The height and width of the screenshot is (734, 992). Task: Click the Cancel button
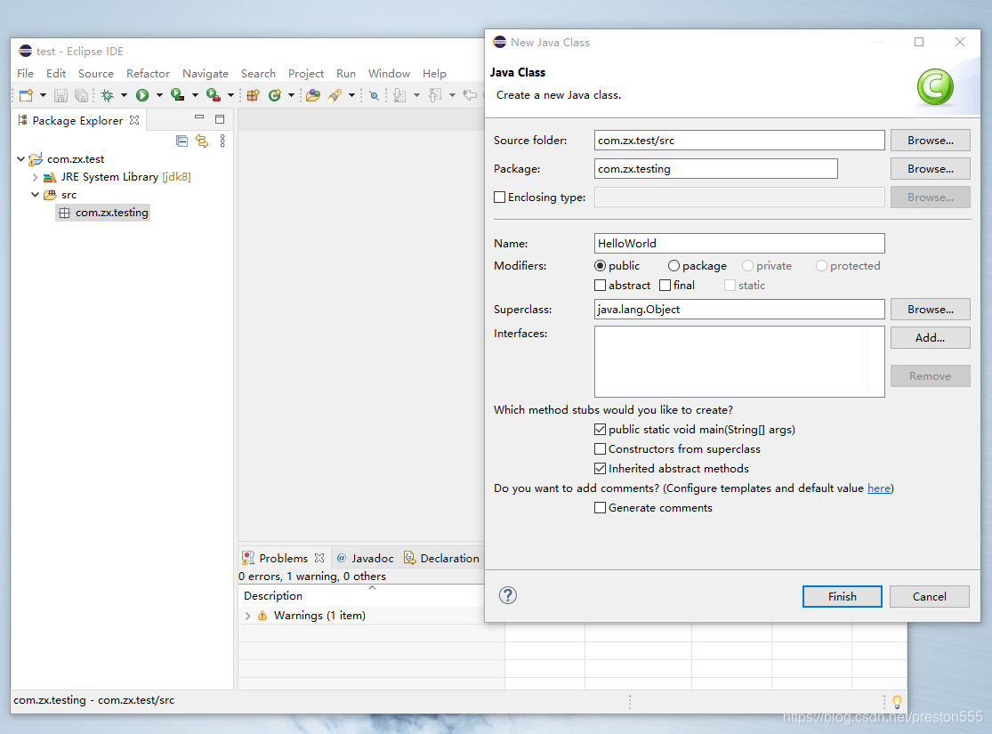[930, 597]
